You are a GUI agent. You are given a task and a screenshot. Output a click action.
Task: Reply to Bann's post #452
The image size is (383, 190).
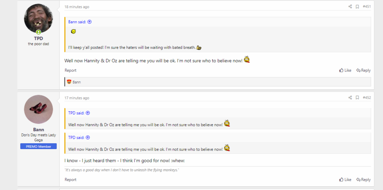[363, 180]
